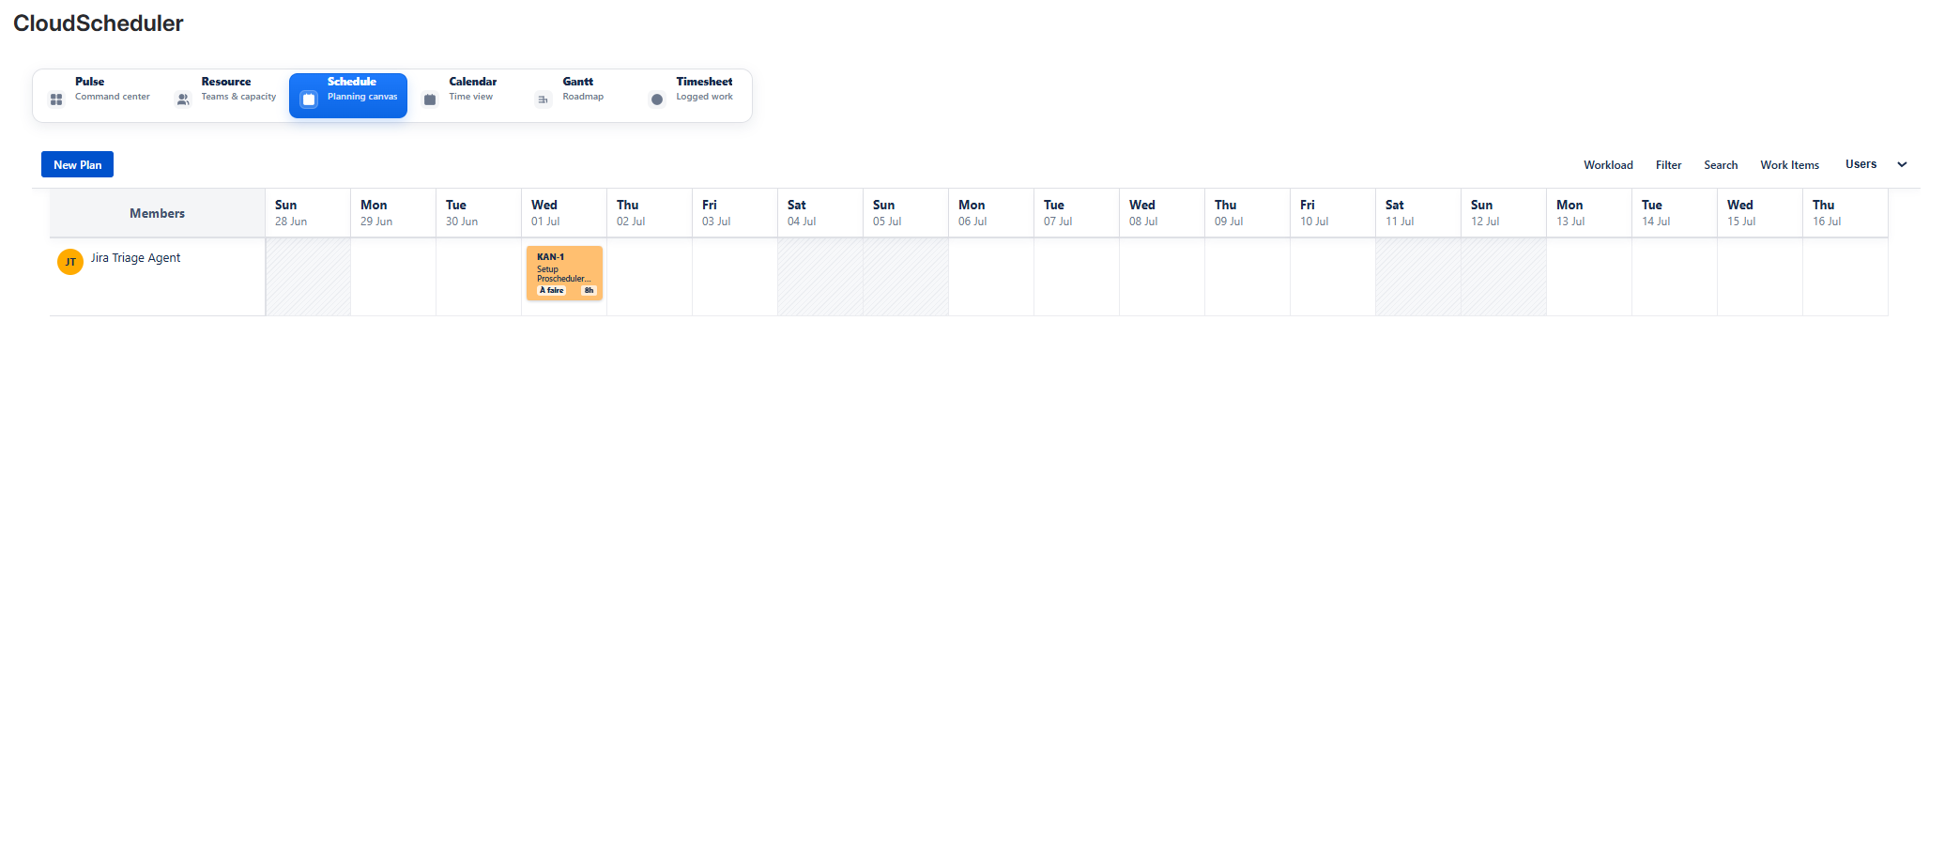This screenshot has height=856, width=1960.
Task: Select the Mon 13 Jul column header
Action: [1589, 213]
